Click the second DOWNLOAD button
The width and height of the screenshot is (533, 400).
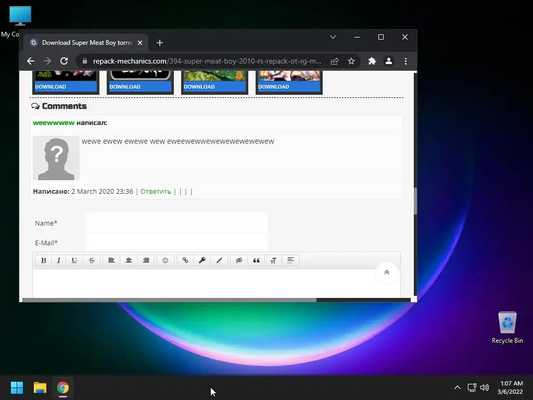point(140,87)
